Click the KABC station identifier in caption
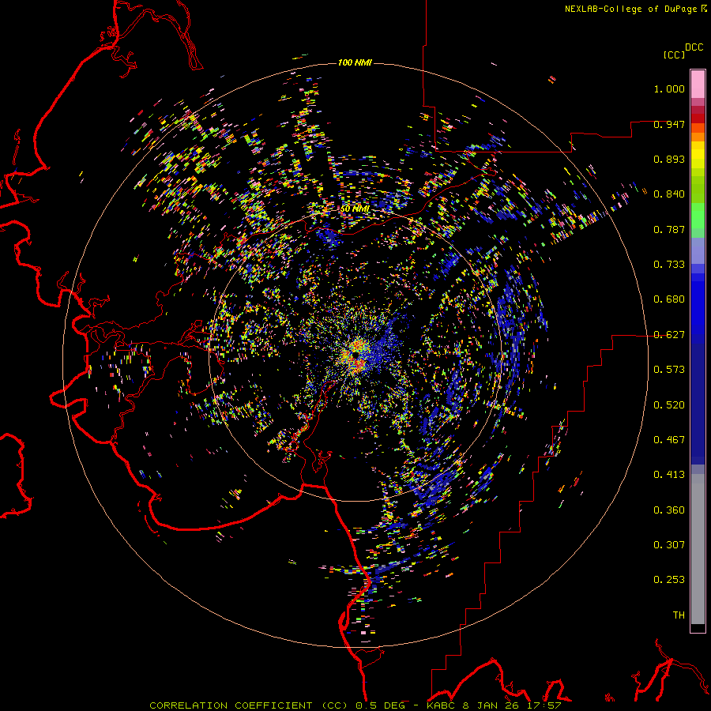Image resolution: width=711 pixels, height=711 pixels. [x=442, y=705]
